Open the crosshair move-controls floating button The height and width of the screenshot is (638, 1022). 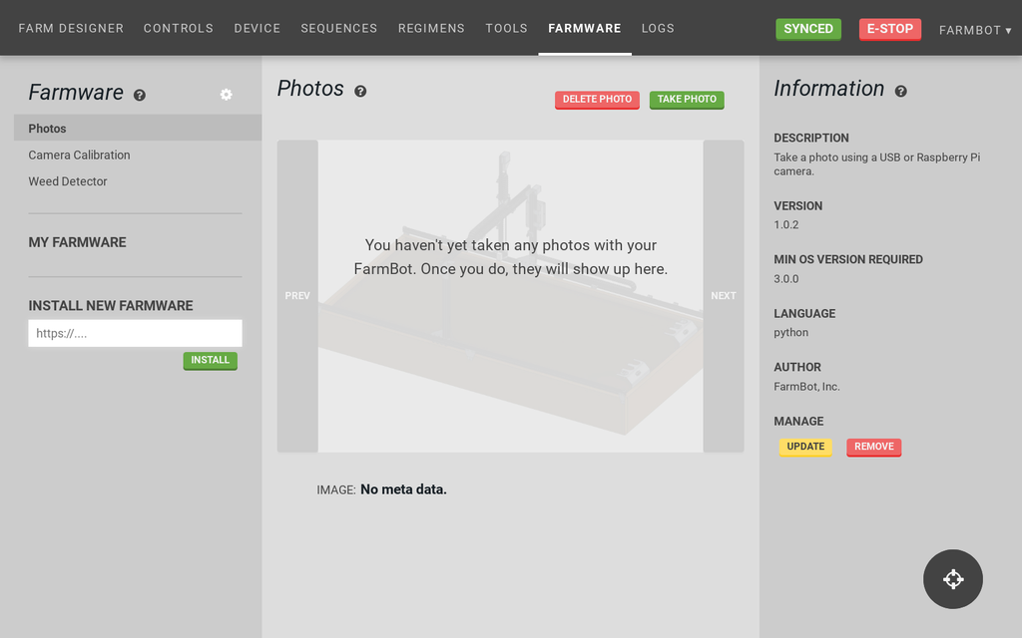point(952,579)
